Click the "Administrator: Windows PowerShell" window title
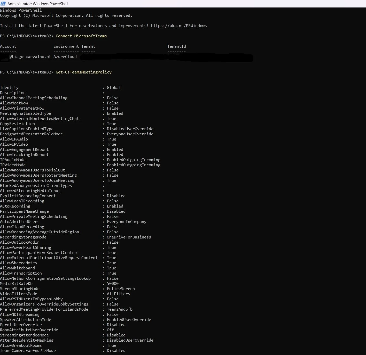Image resolution: width=366 pixels, height=355 pixels. tap(38, 4)
